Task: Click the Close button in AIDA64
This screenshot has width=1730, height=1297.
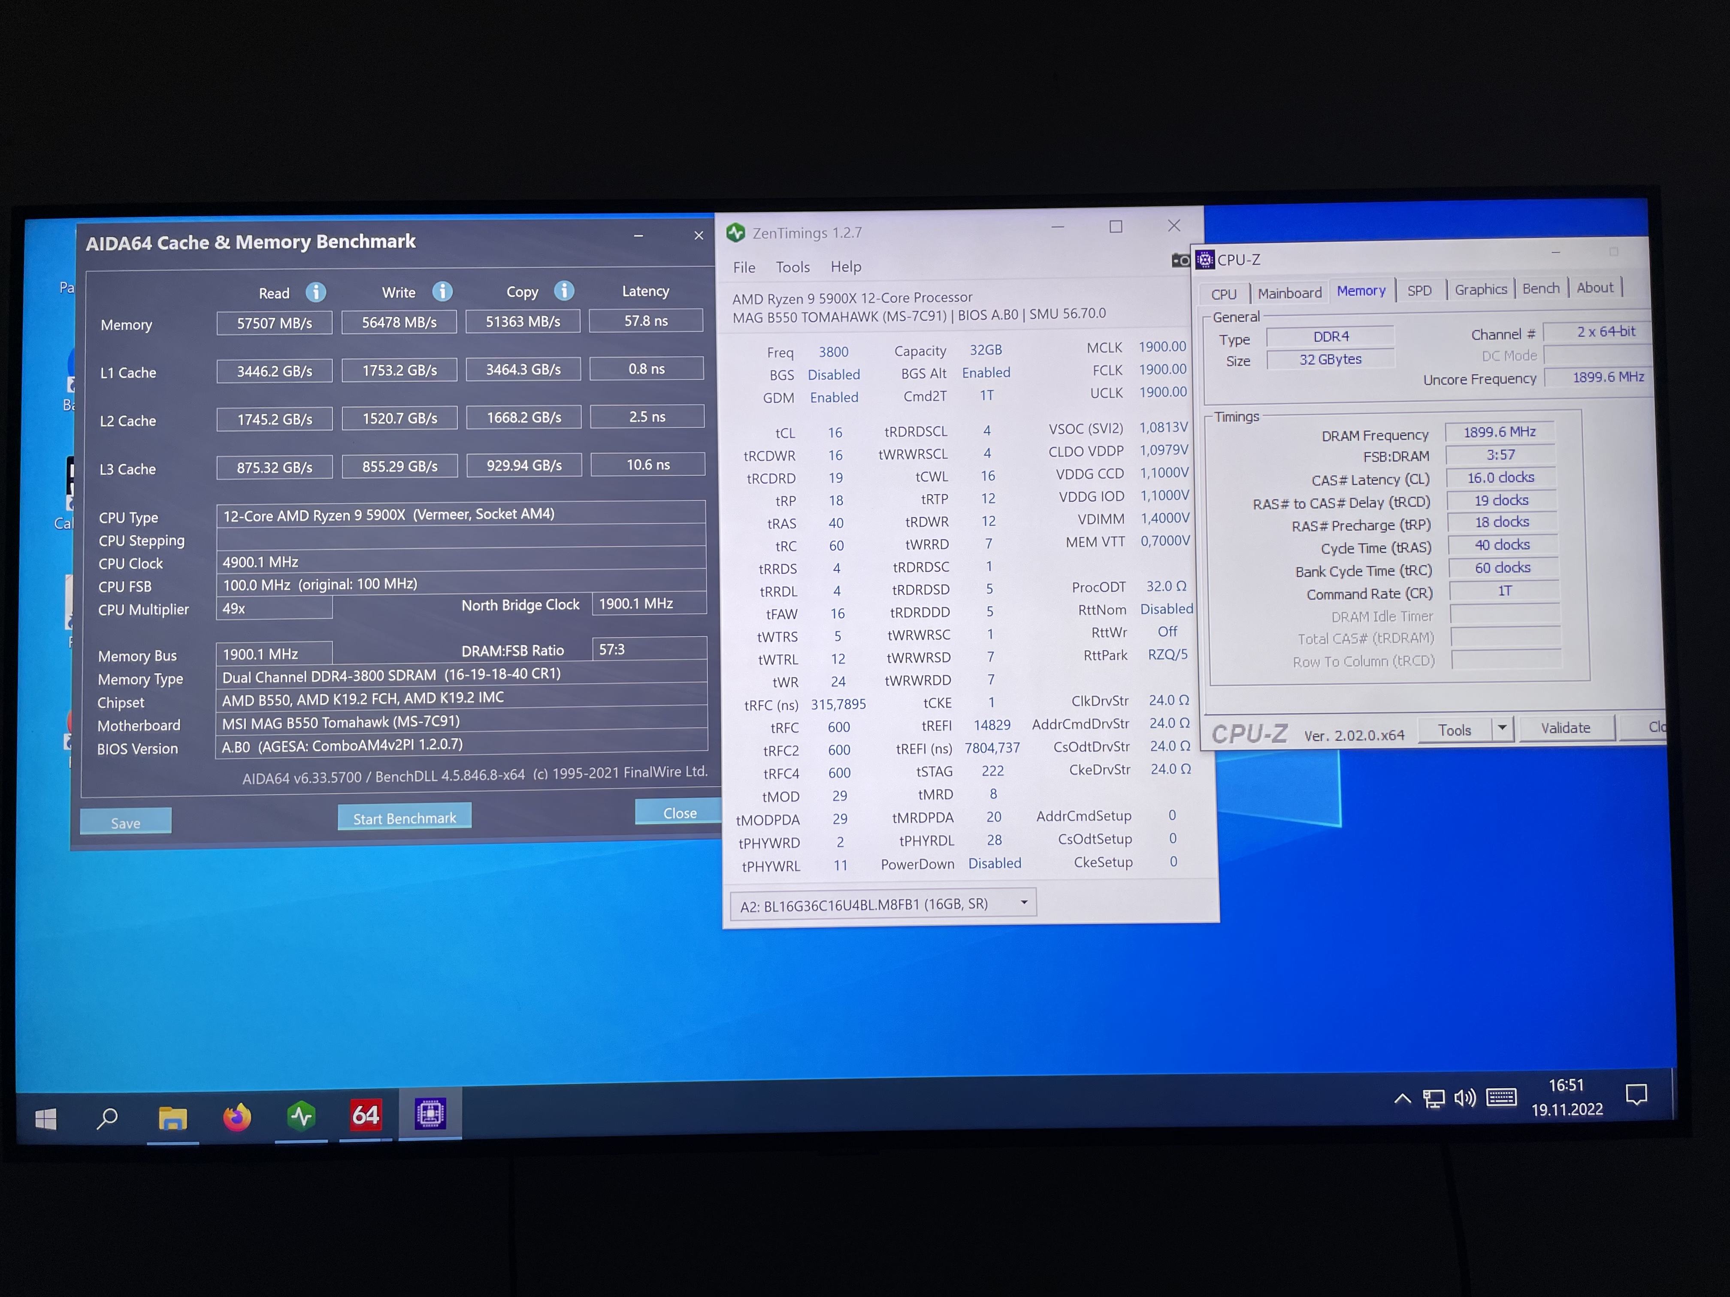Action: pos(679,812)
